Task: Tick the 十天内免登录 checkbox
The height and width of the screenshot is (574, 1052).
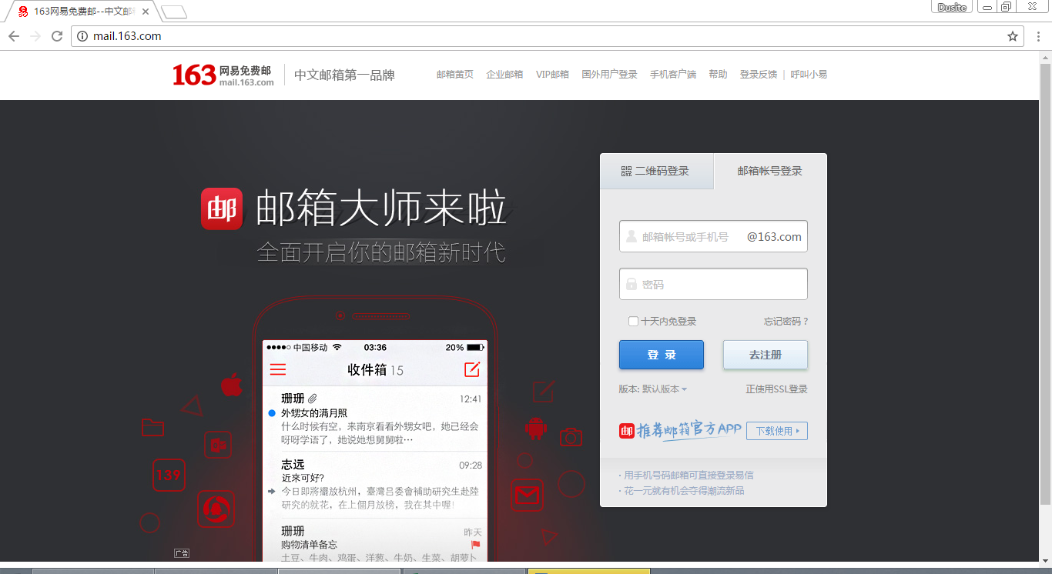Action: point(633,322)
